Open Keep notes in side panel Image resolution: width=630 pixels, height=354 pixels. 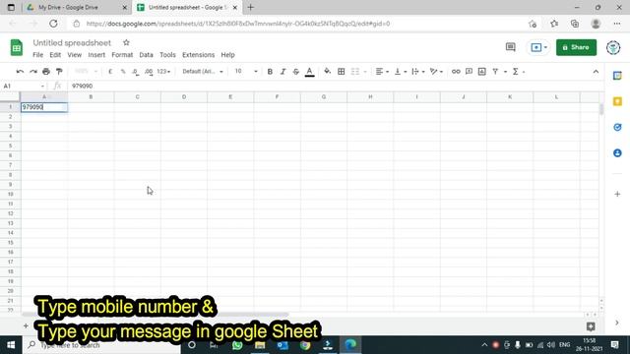(617, 101)
